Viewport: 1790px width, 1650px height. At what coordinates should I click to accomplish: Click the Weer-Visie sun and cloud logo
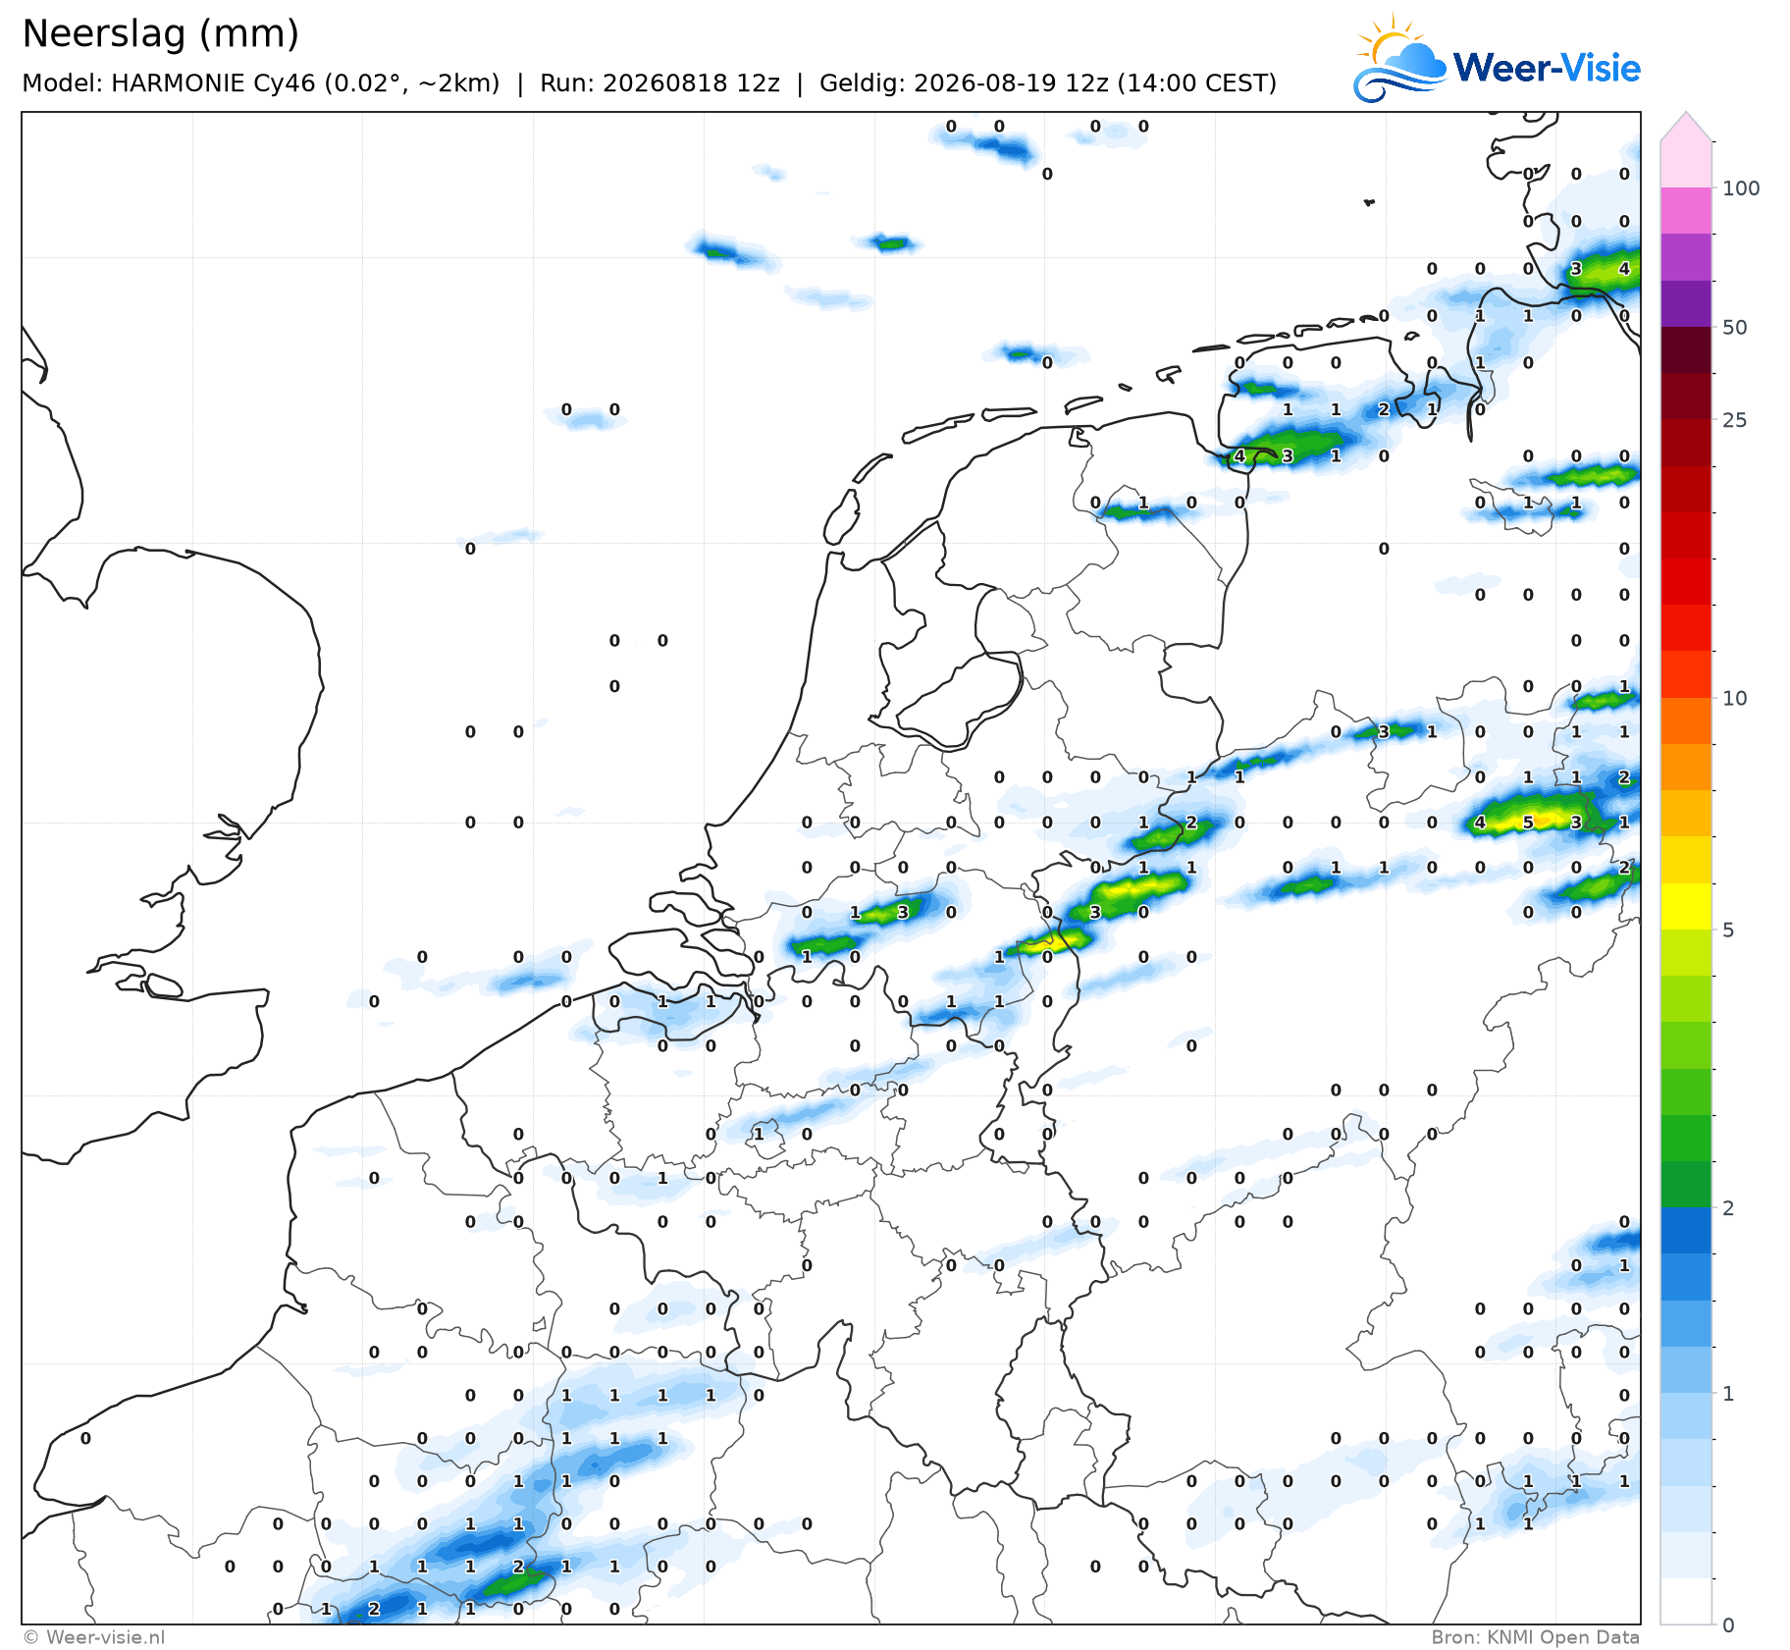click(1399, 57)
